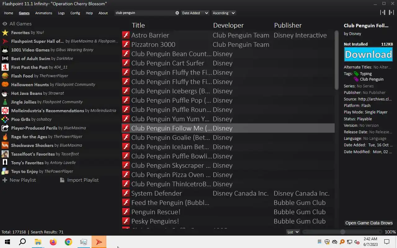Screen dimensions: 397x248
Task: Select the Pesky Penguins! game row
Action: click(228, 221)
